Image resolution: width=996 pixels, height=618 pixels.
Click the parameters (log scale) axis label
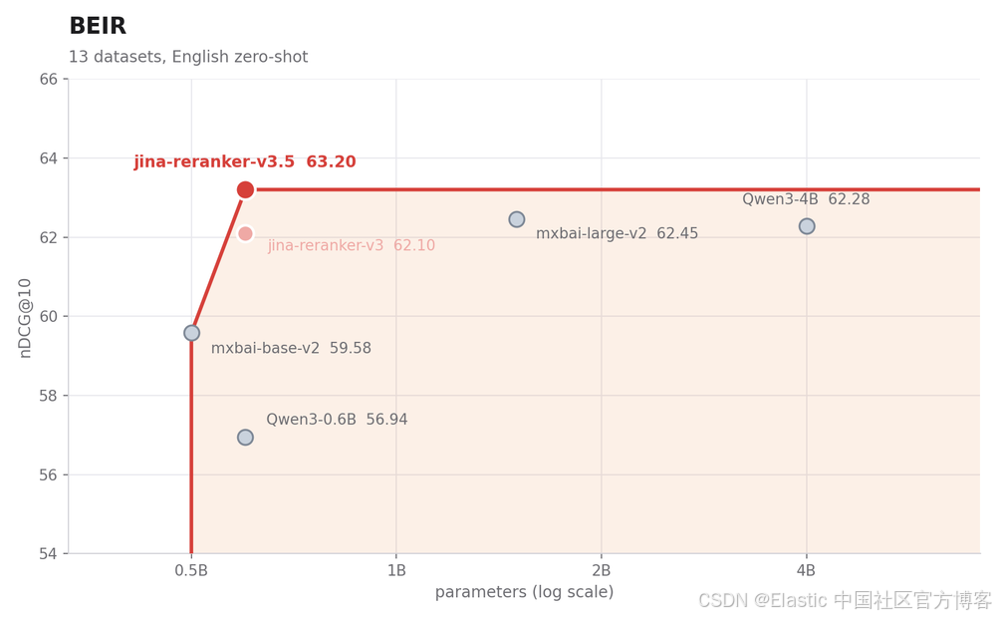(x=524, y=592)
